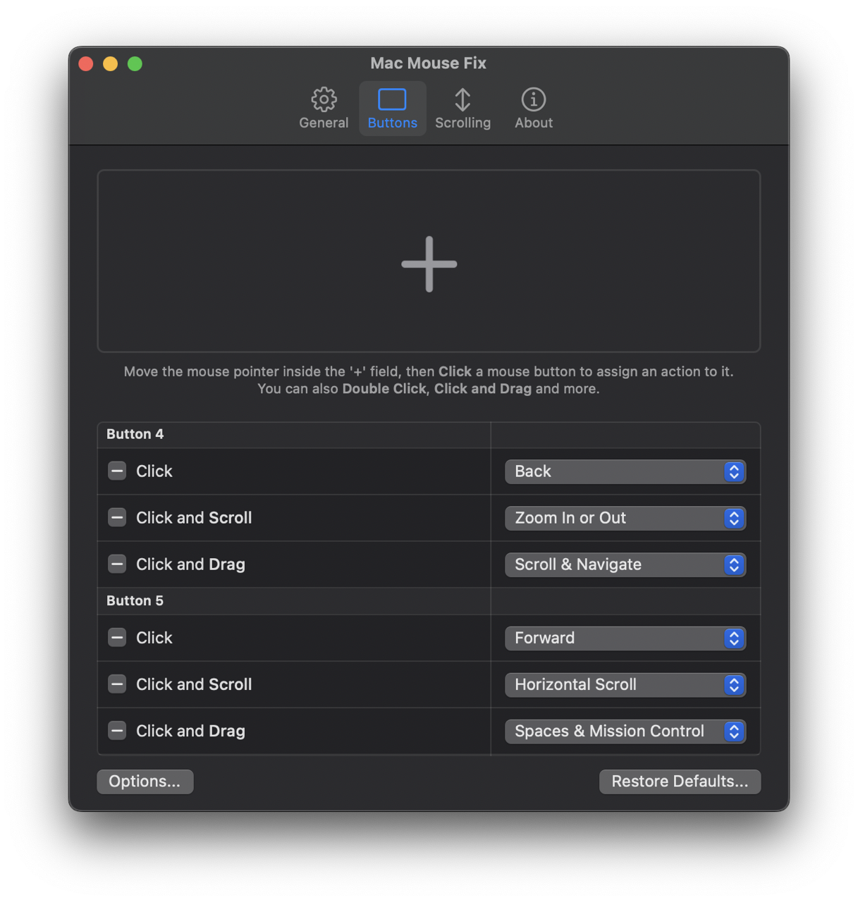The image size is (858, 902).
Task: Click the Mac Mouse Fix window title
Action: [429, 63]
